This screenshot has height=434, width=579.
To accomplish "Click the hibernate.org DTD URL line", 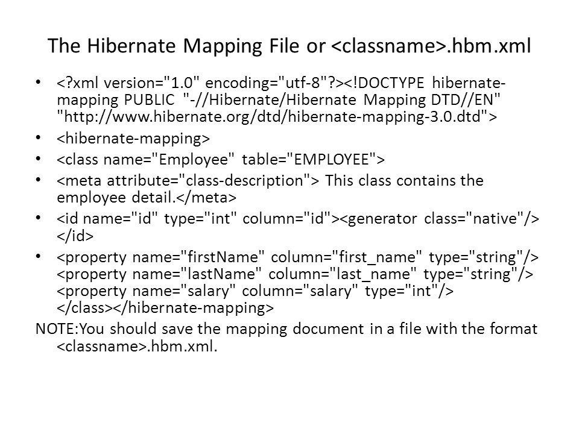I will pyautogui.click(x=277, y=116).
